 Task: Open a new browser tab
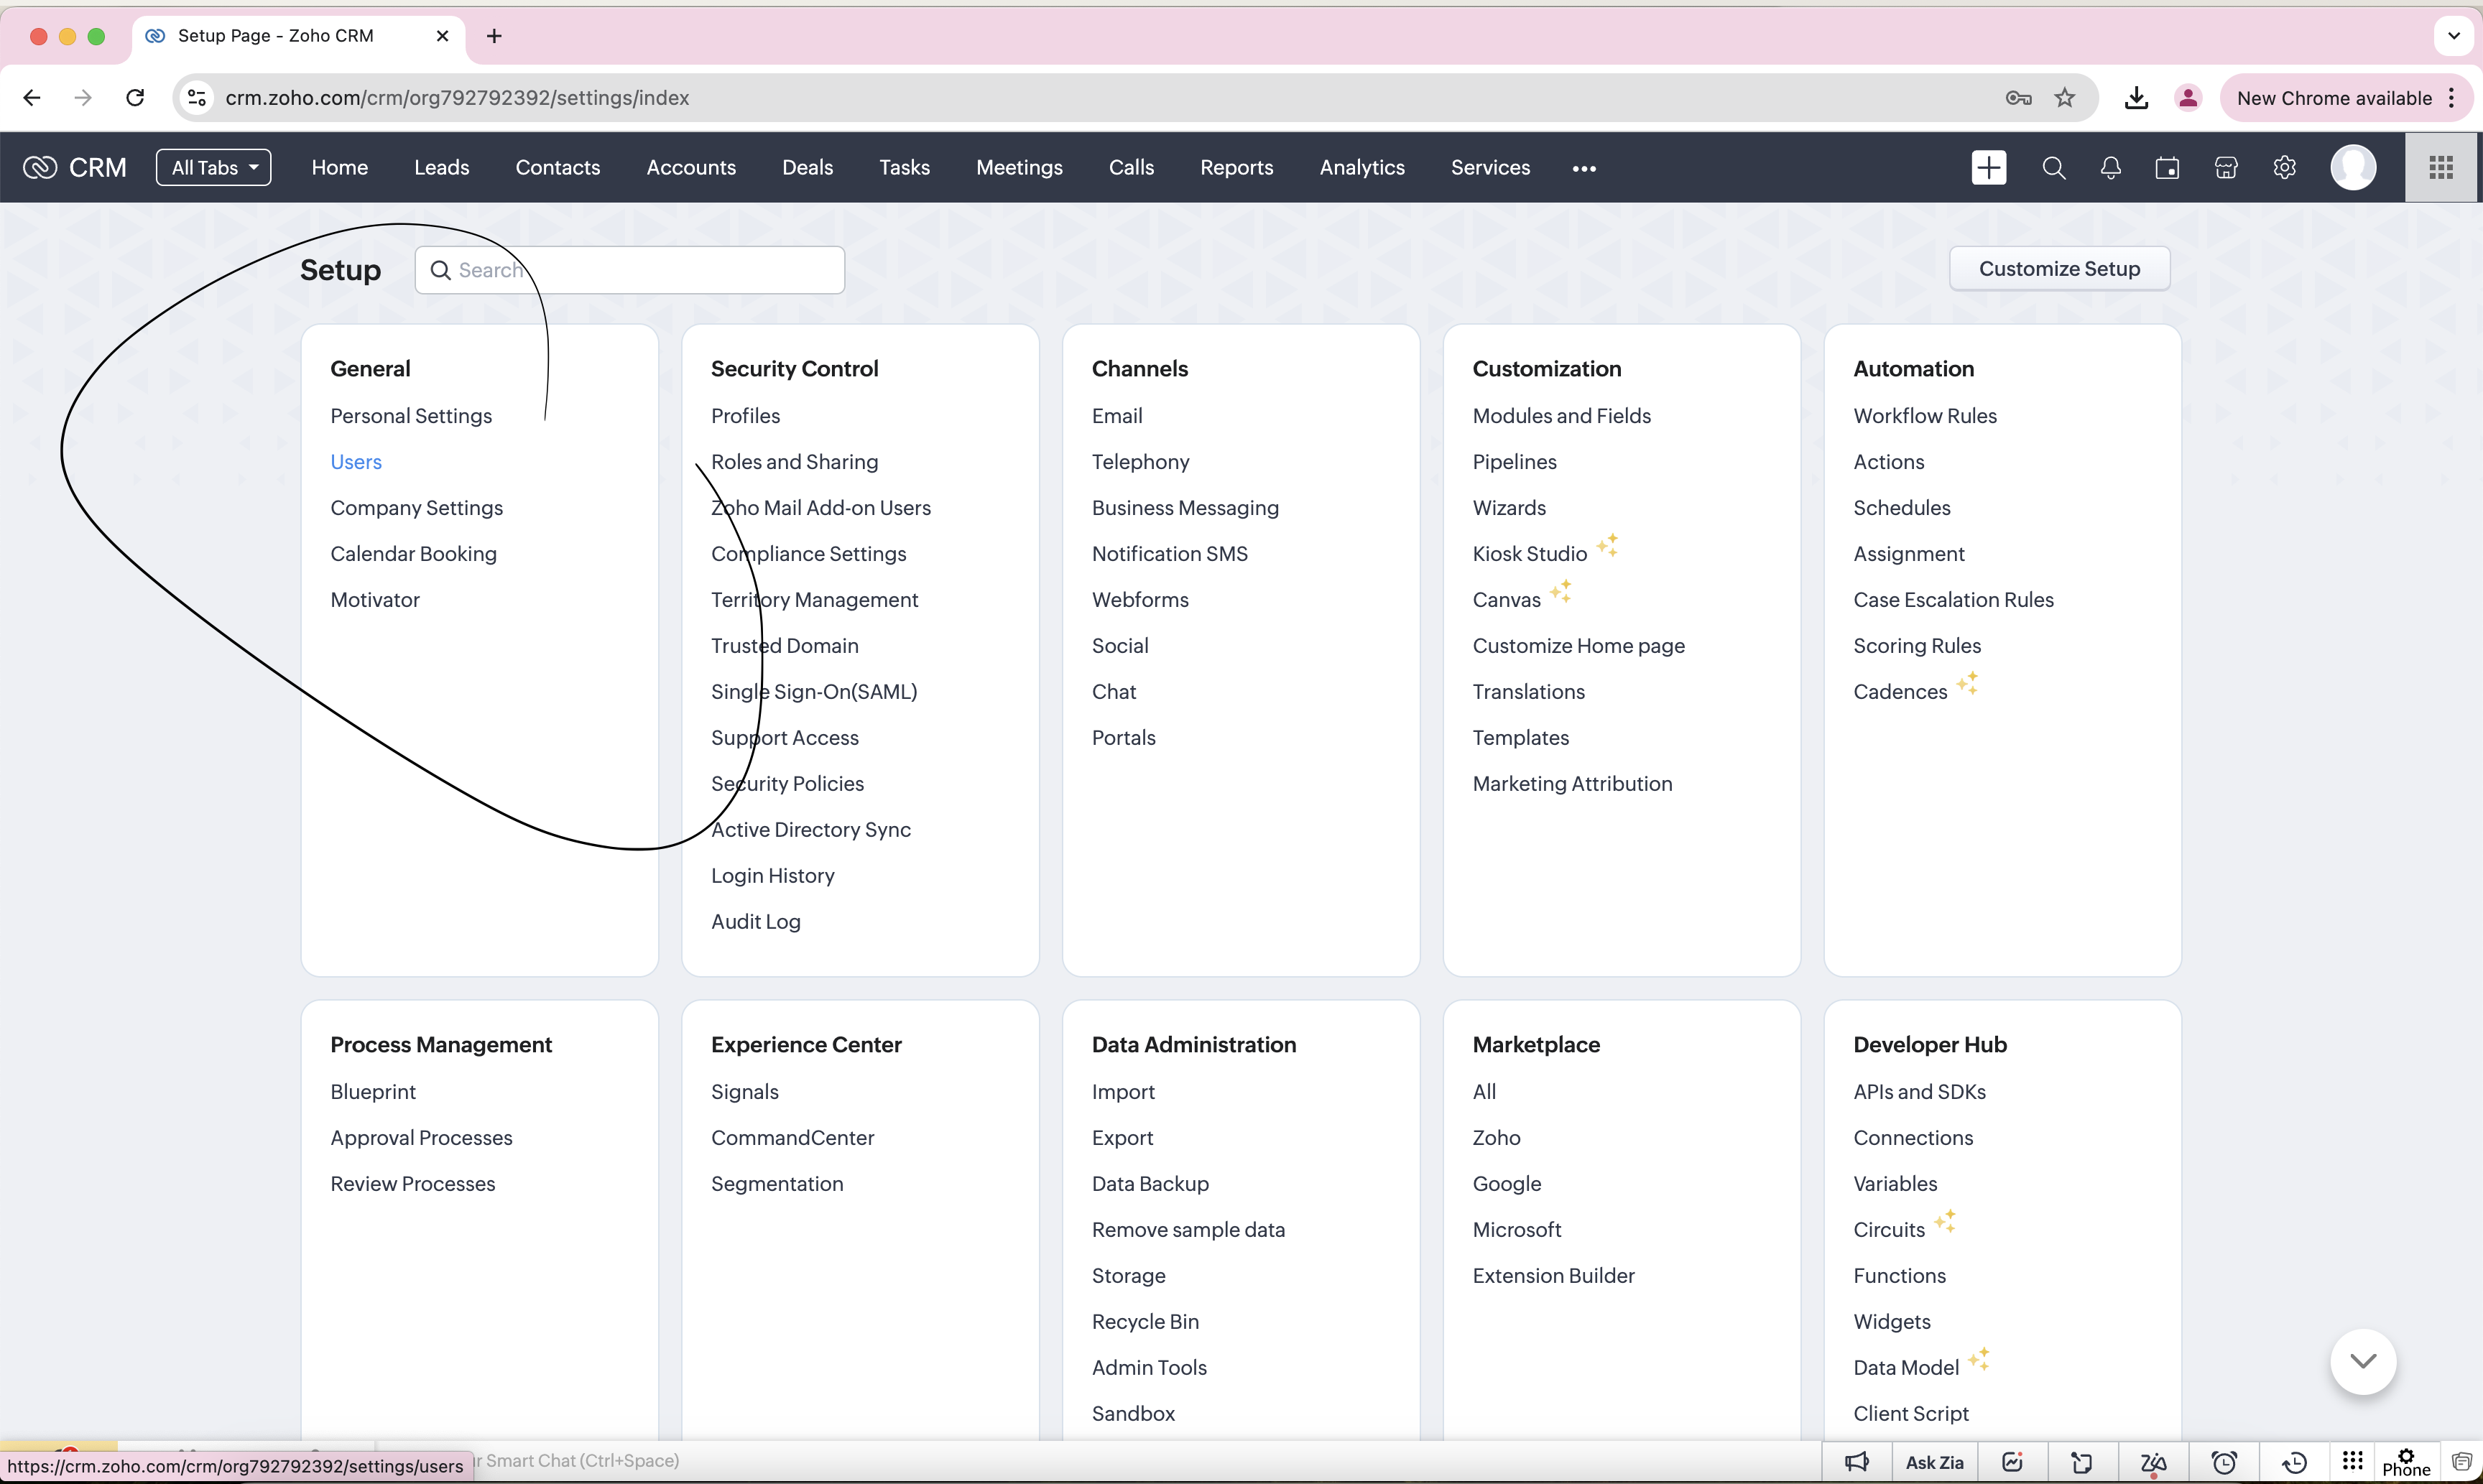tap(493, 36)
